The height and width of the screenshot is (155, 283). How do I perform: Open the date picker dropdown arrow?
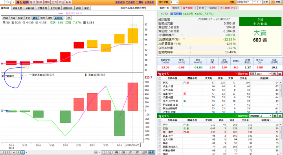[254, 2]
